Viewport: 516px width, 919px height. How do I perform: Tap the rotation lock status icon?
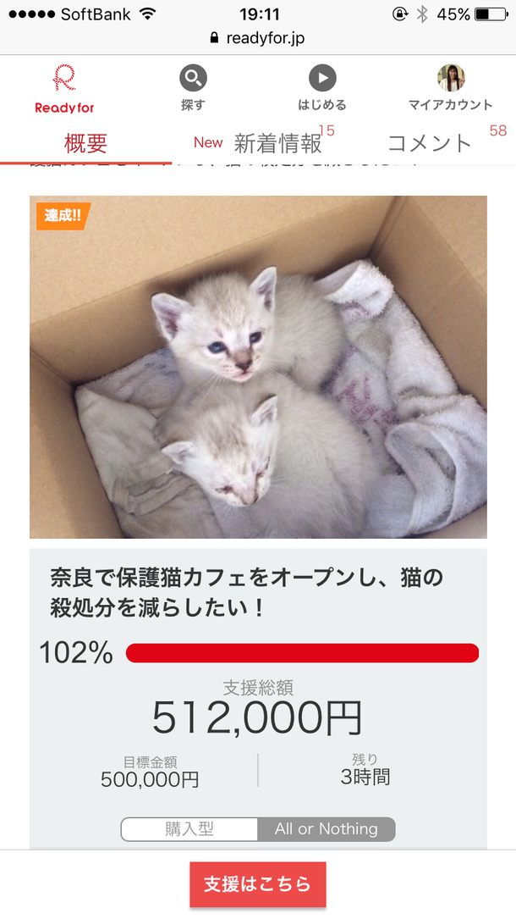point(399,14)
